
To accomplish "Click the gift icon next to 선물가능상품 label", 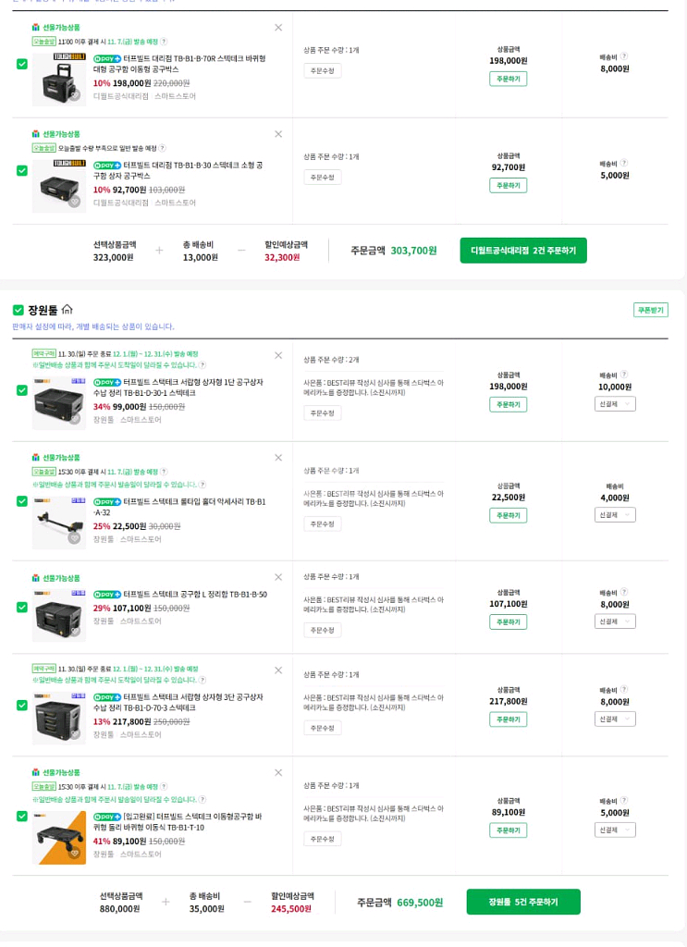I will click(34, 25).
